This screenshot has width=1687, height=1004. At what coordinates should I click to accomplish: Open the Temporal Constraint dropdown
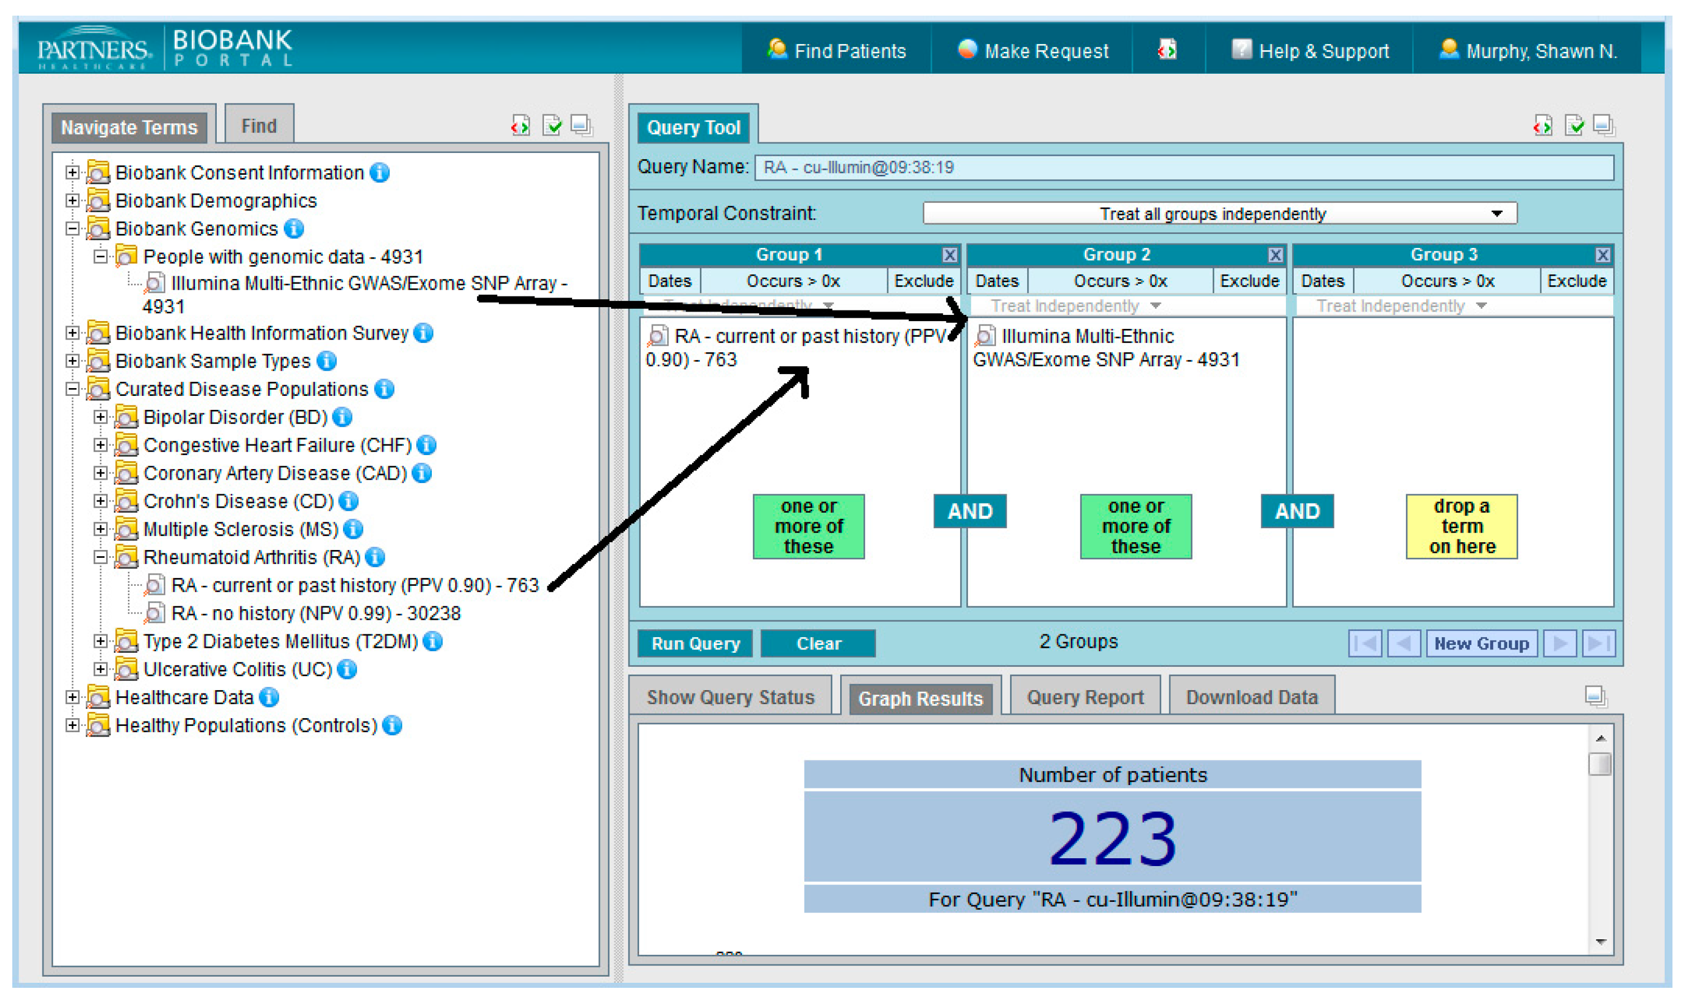[1220, 214]
